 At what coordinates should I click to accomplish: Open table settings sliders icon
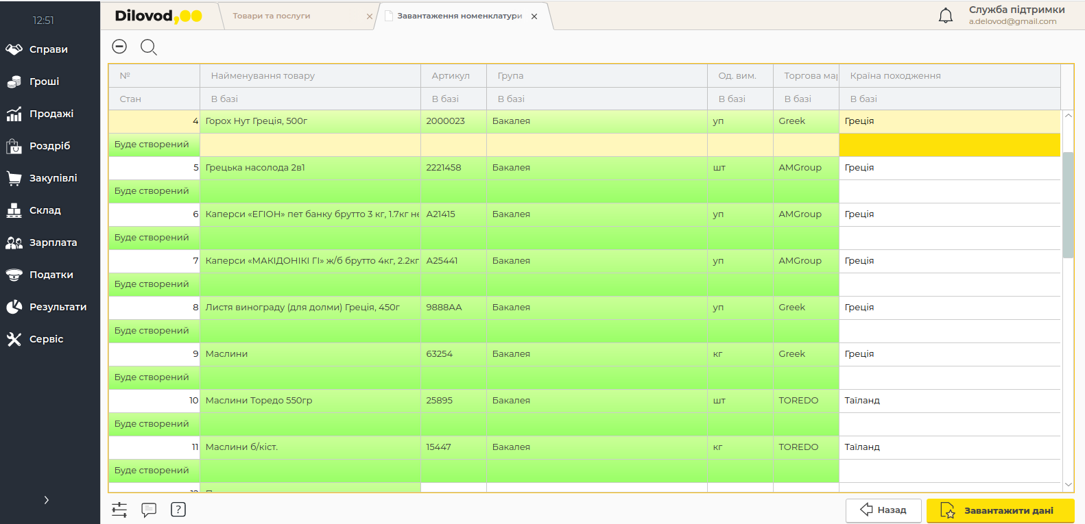pyautogui.click(x=119, y=510)
